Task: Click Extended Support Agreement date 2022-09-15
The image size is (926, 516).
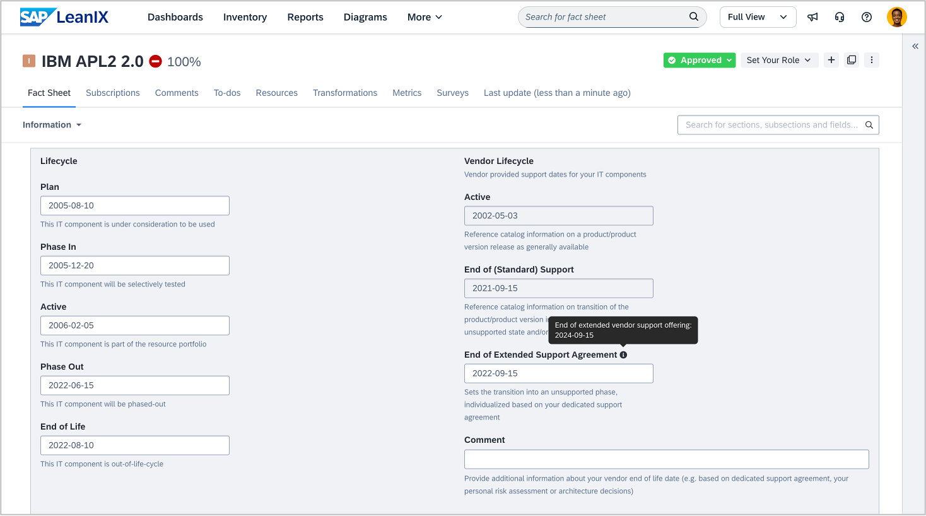Action: click(x=559, y=373)
